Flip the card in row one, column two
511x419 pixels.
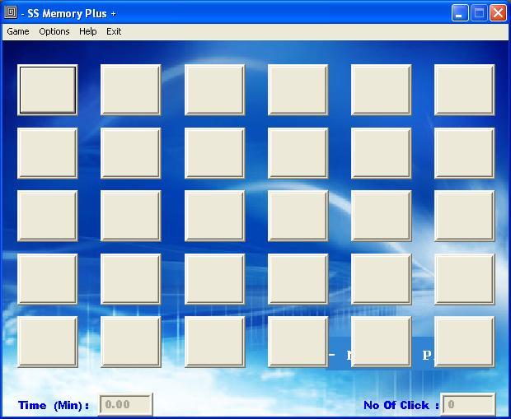pyautogui.click(x=131, y=90)
